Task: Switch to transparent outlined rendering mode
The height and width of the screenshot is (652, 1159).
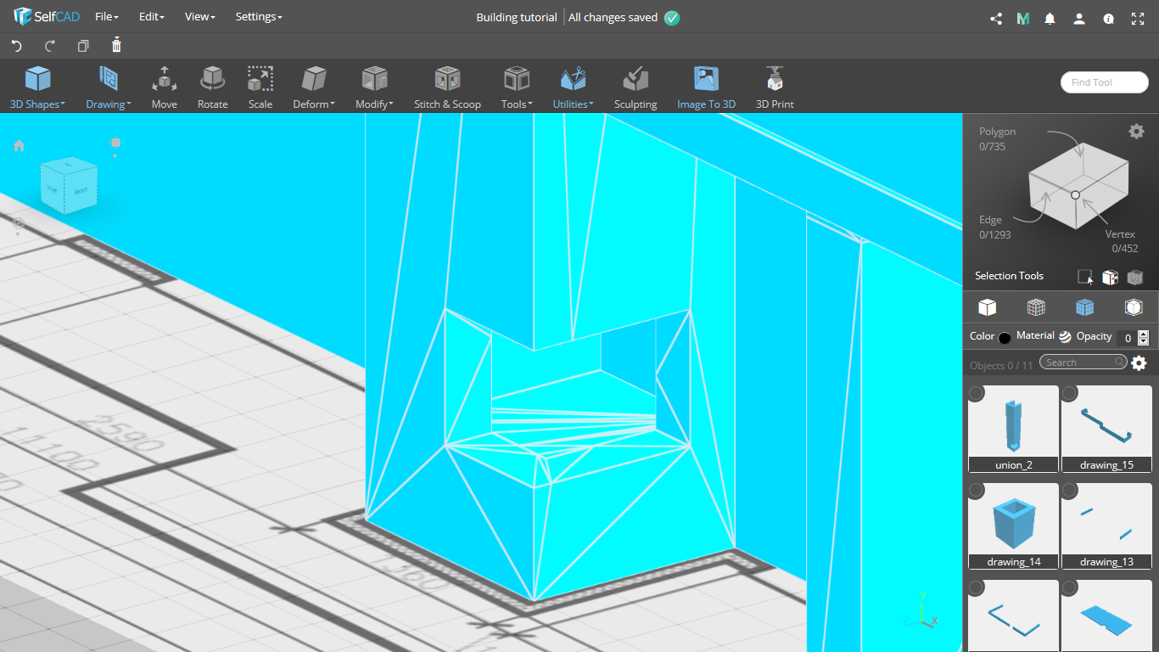Action: (1134, 306)
